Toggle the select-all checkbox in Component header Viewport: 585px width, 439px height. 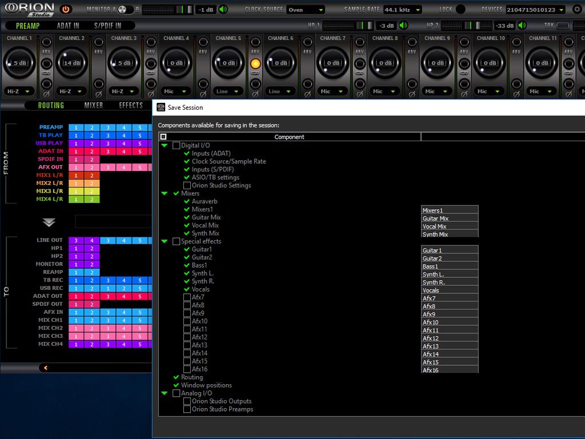163,137
